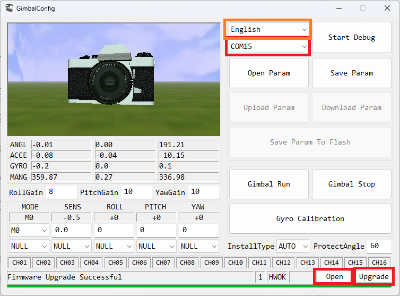The width and height of the screenshot is (400, 296).
Task: Click the RollGain input field
Action: (61, 192)
